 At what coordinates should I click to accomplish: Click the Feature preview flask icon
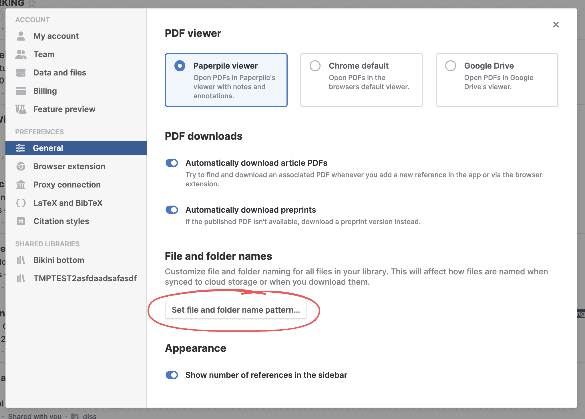click(x=21, y=109)
